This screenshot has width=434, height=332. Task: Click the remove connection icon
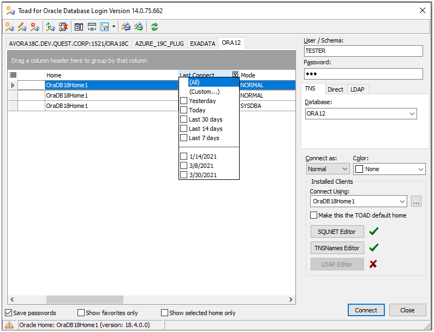(x=35, y=26)
